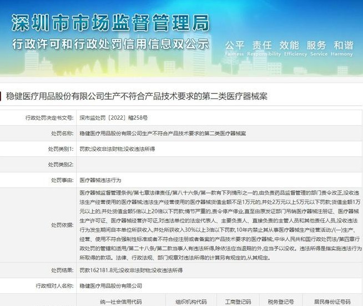Click the value 医疗器械违法行为
This screenshot has width=363, height=306.
point(100,180)
